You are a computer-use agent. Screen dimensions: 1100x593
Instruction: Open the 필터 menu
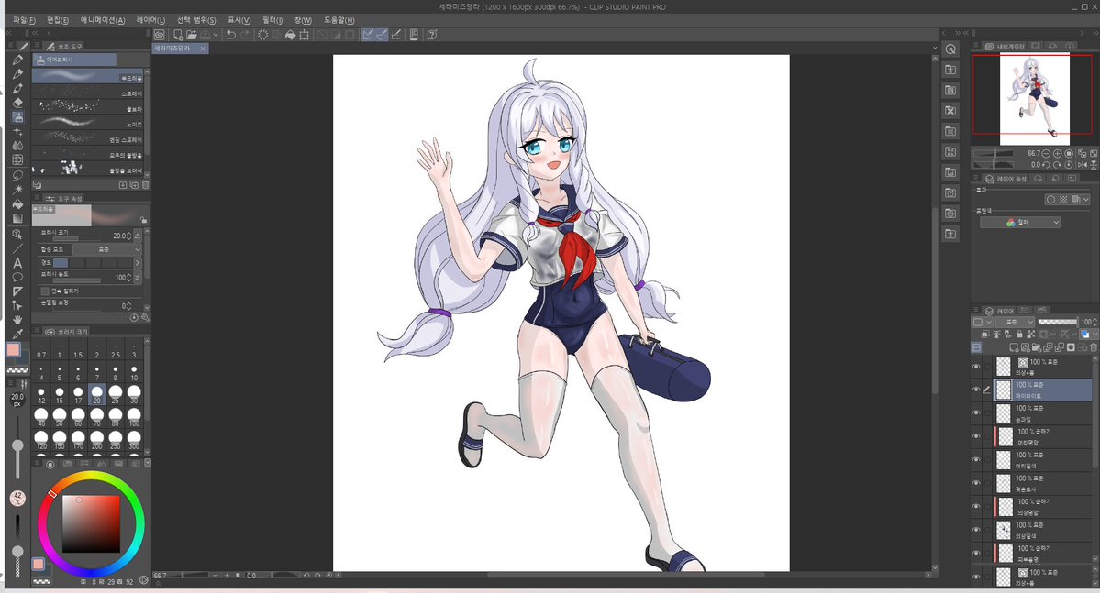point(270,18)
